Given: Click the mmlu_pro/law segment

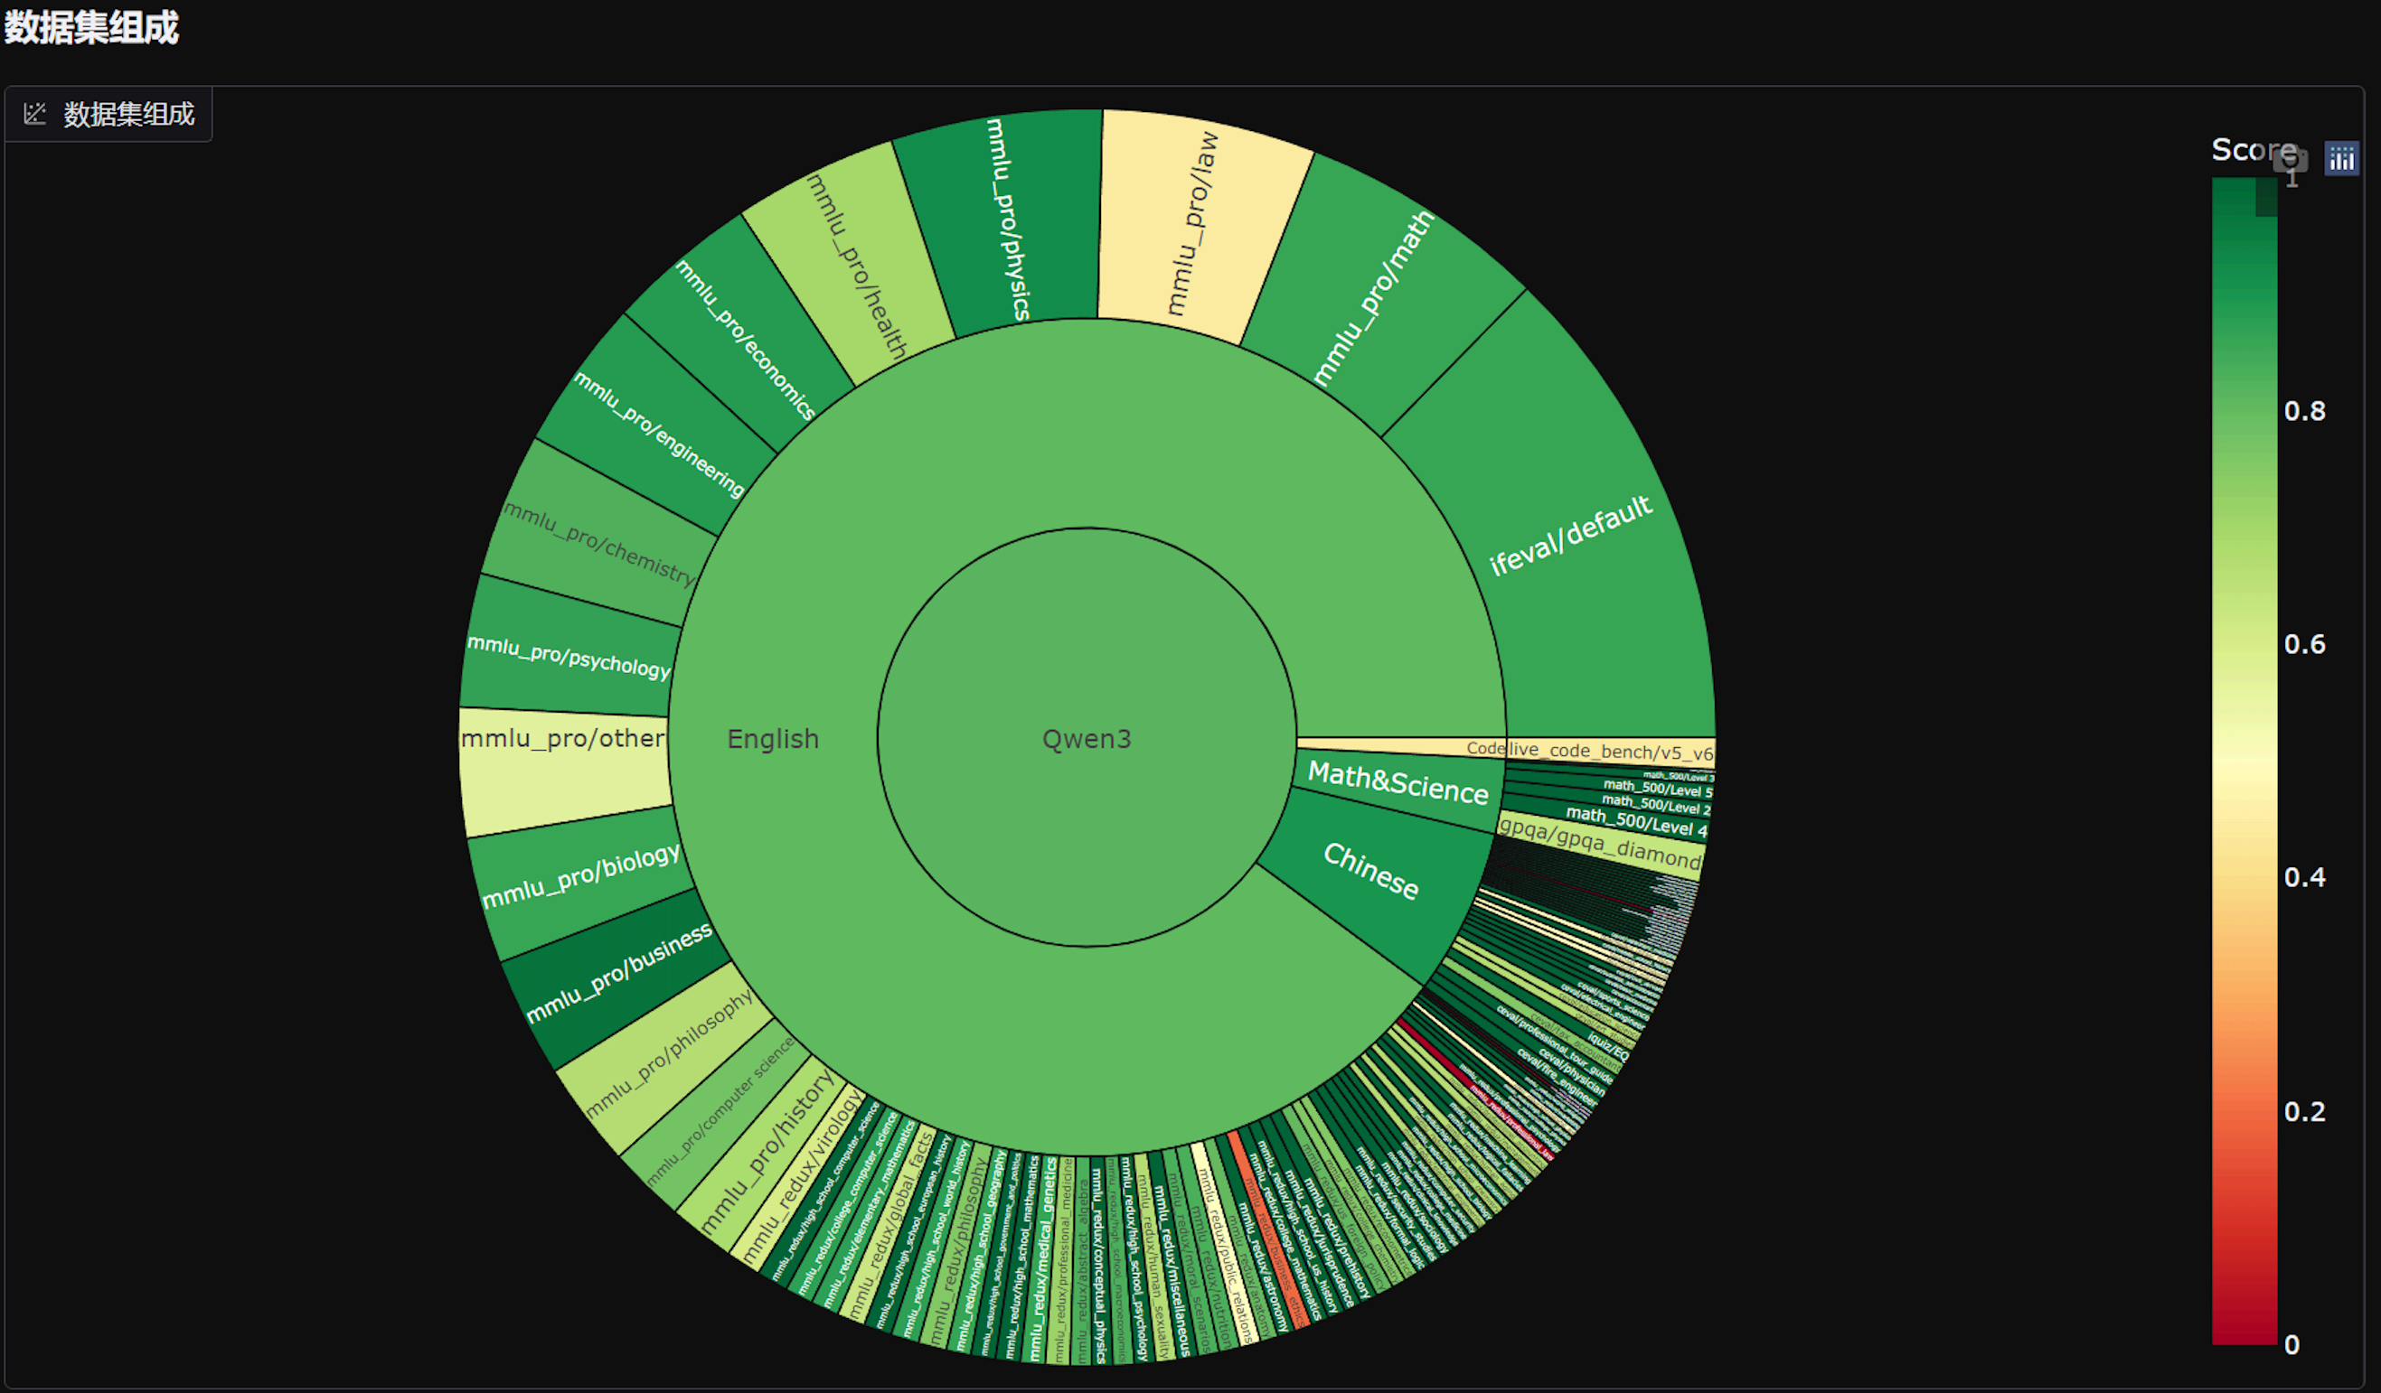Looking at the screenshot, I should pos(1192,224).
